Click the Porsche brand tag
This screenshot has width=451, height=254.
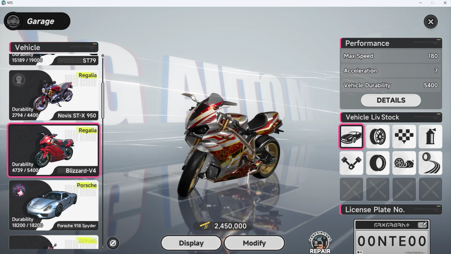click(x=87, y=185)
